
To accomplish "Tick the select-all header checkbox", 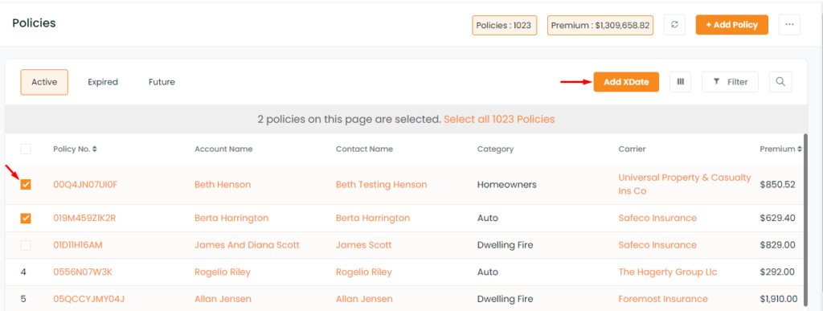I will [x=26, y=149].
